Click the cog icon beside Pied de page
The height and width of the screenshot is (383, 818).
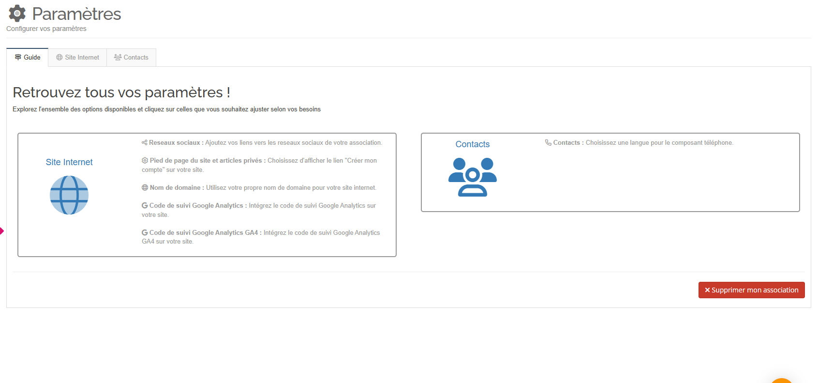[x=145, y=160]
